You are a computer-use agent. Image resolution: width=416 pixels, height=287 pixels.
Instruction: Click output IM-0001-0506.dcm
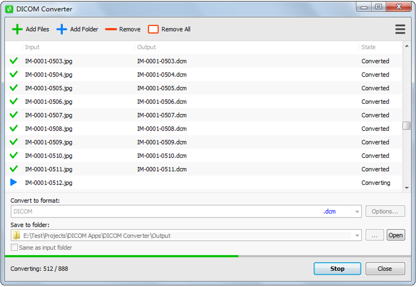pos(162,102)
